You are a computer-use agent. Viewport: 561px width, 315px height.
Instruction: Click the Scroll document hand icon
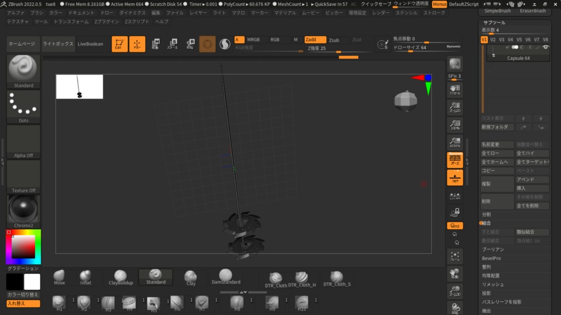pyautogui.click(x=455, y=90)
